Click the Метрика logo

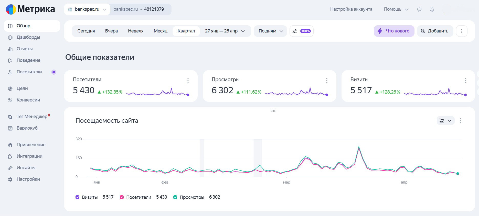click(x=30, y=9)
